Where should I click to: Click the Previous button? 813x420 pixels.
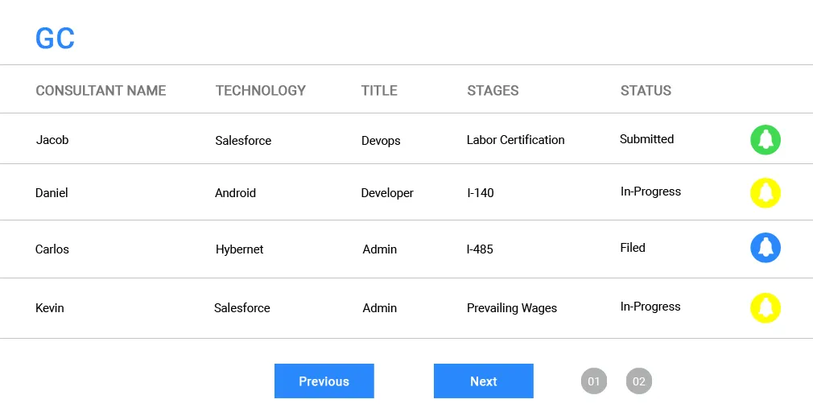click(324, 381)
